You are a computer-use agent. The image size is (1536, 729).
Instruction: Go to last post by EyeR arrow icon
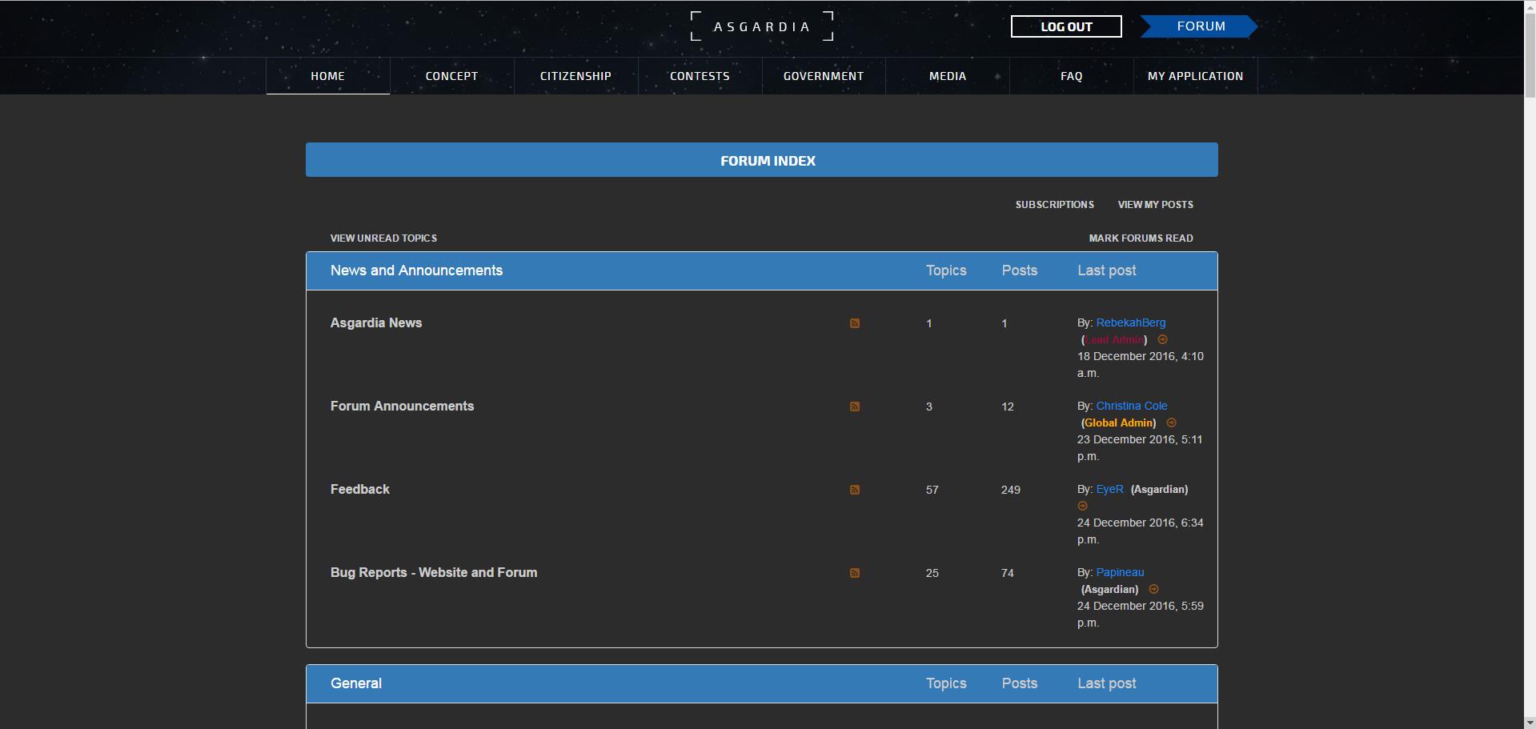[x=1082, y=506]
